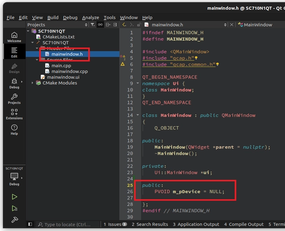The width and height of the screenshot is (285, 231).
Task: Toggle the left sidebar visibility
Action: (x=30, y=224)
